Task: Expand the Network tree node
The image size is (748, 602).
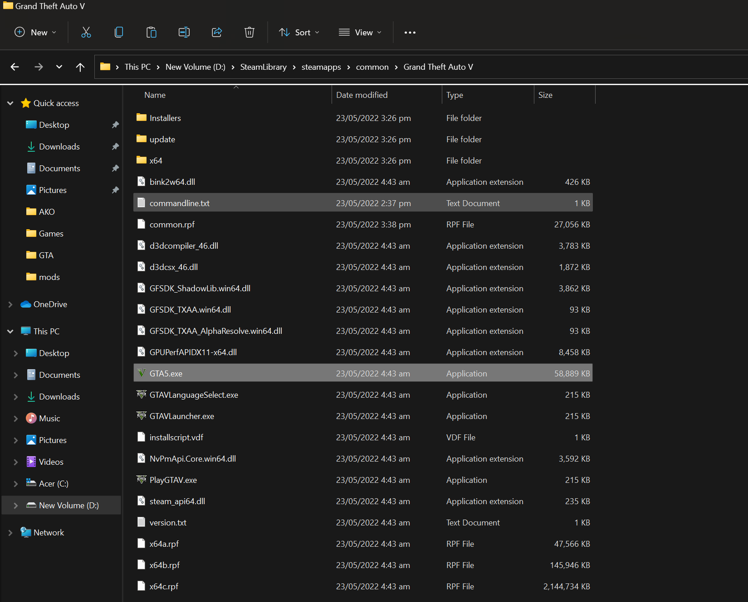Action: pos(10,533)
